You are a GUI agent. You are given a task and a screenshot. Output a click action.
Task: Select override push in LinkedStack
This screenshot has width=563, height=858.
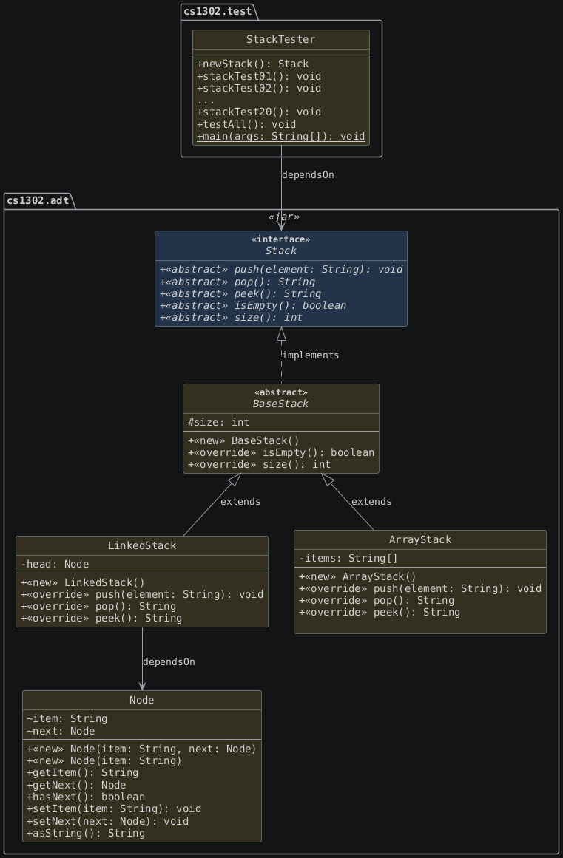point(142,594)
